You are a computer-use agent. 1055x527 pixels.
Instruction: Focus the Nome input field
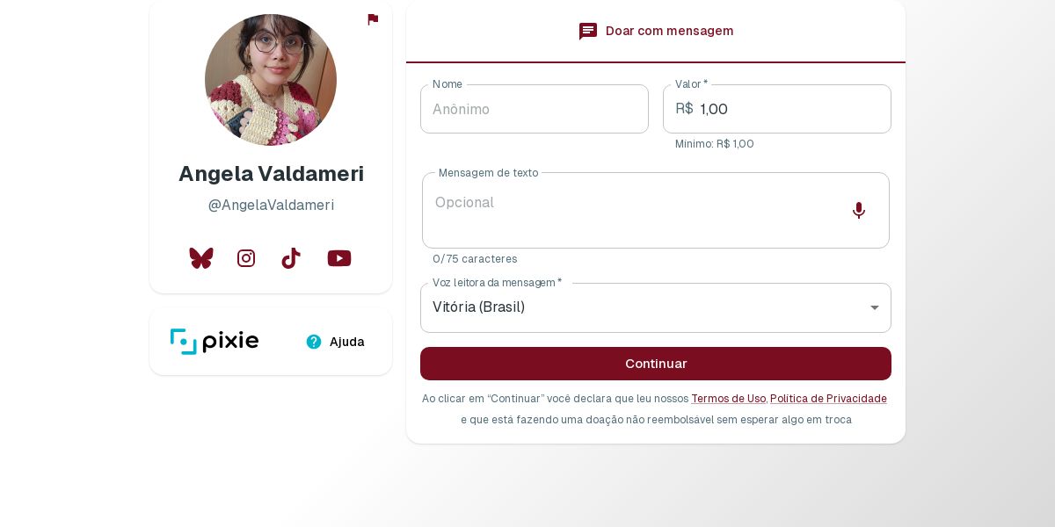(535, 109)
